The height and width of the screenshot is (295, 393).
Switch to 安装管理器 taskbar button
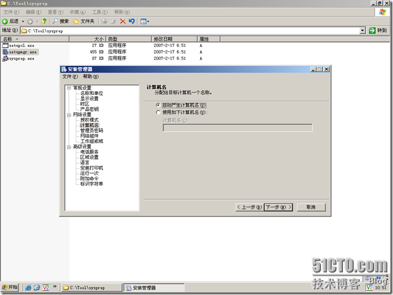coord(154,288)
